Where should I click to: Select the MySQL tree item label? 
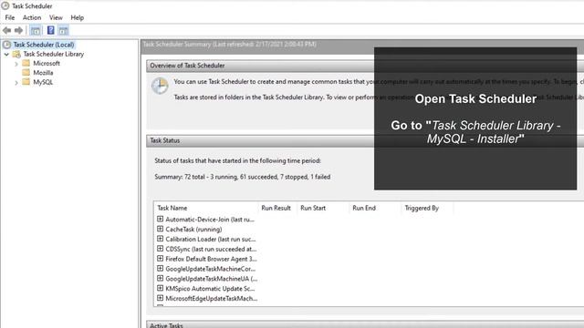pos(43,82)
